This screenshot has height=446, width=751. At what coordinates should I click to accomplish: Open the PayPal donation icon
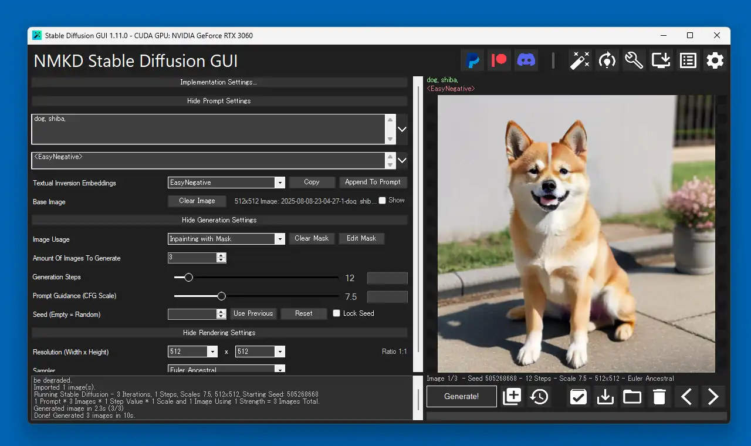[472, 60]
